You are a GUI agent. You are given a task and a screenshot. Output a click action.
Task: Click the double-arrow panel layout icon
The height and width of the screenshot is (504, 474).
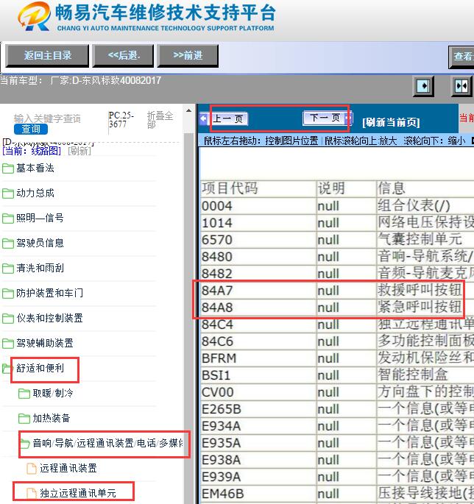click(461, 86)
